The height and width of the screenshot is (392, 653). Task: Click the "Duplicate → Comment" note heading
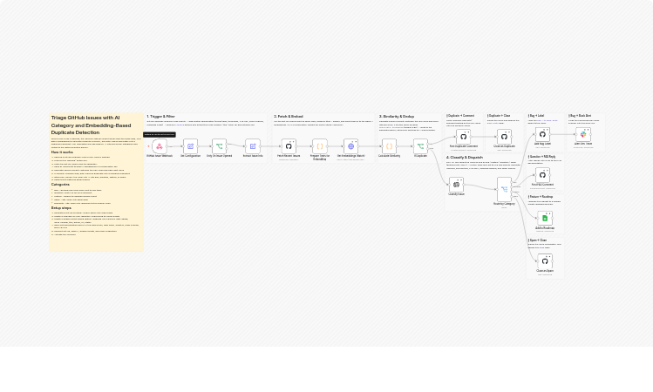[x=460, y=116]
